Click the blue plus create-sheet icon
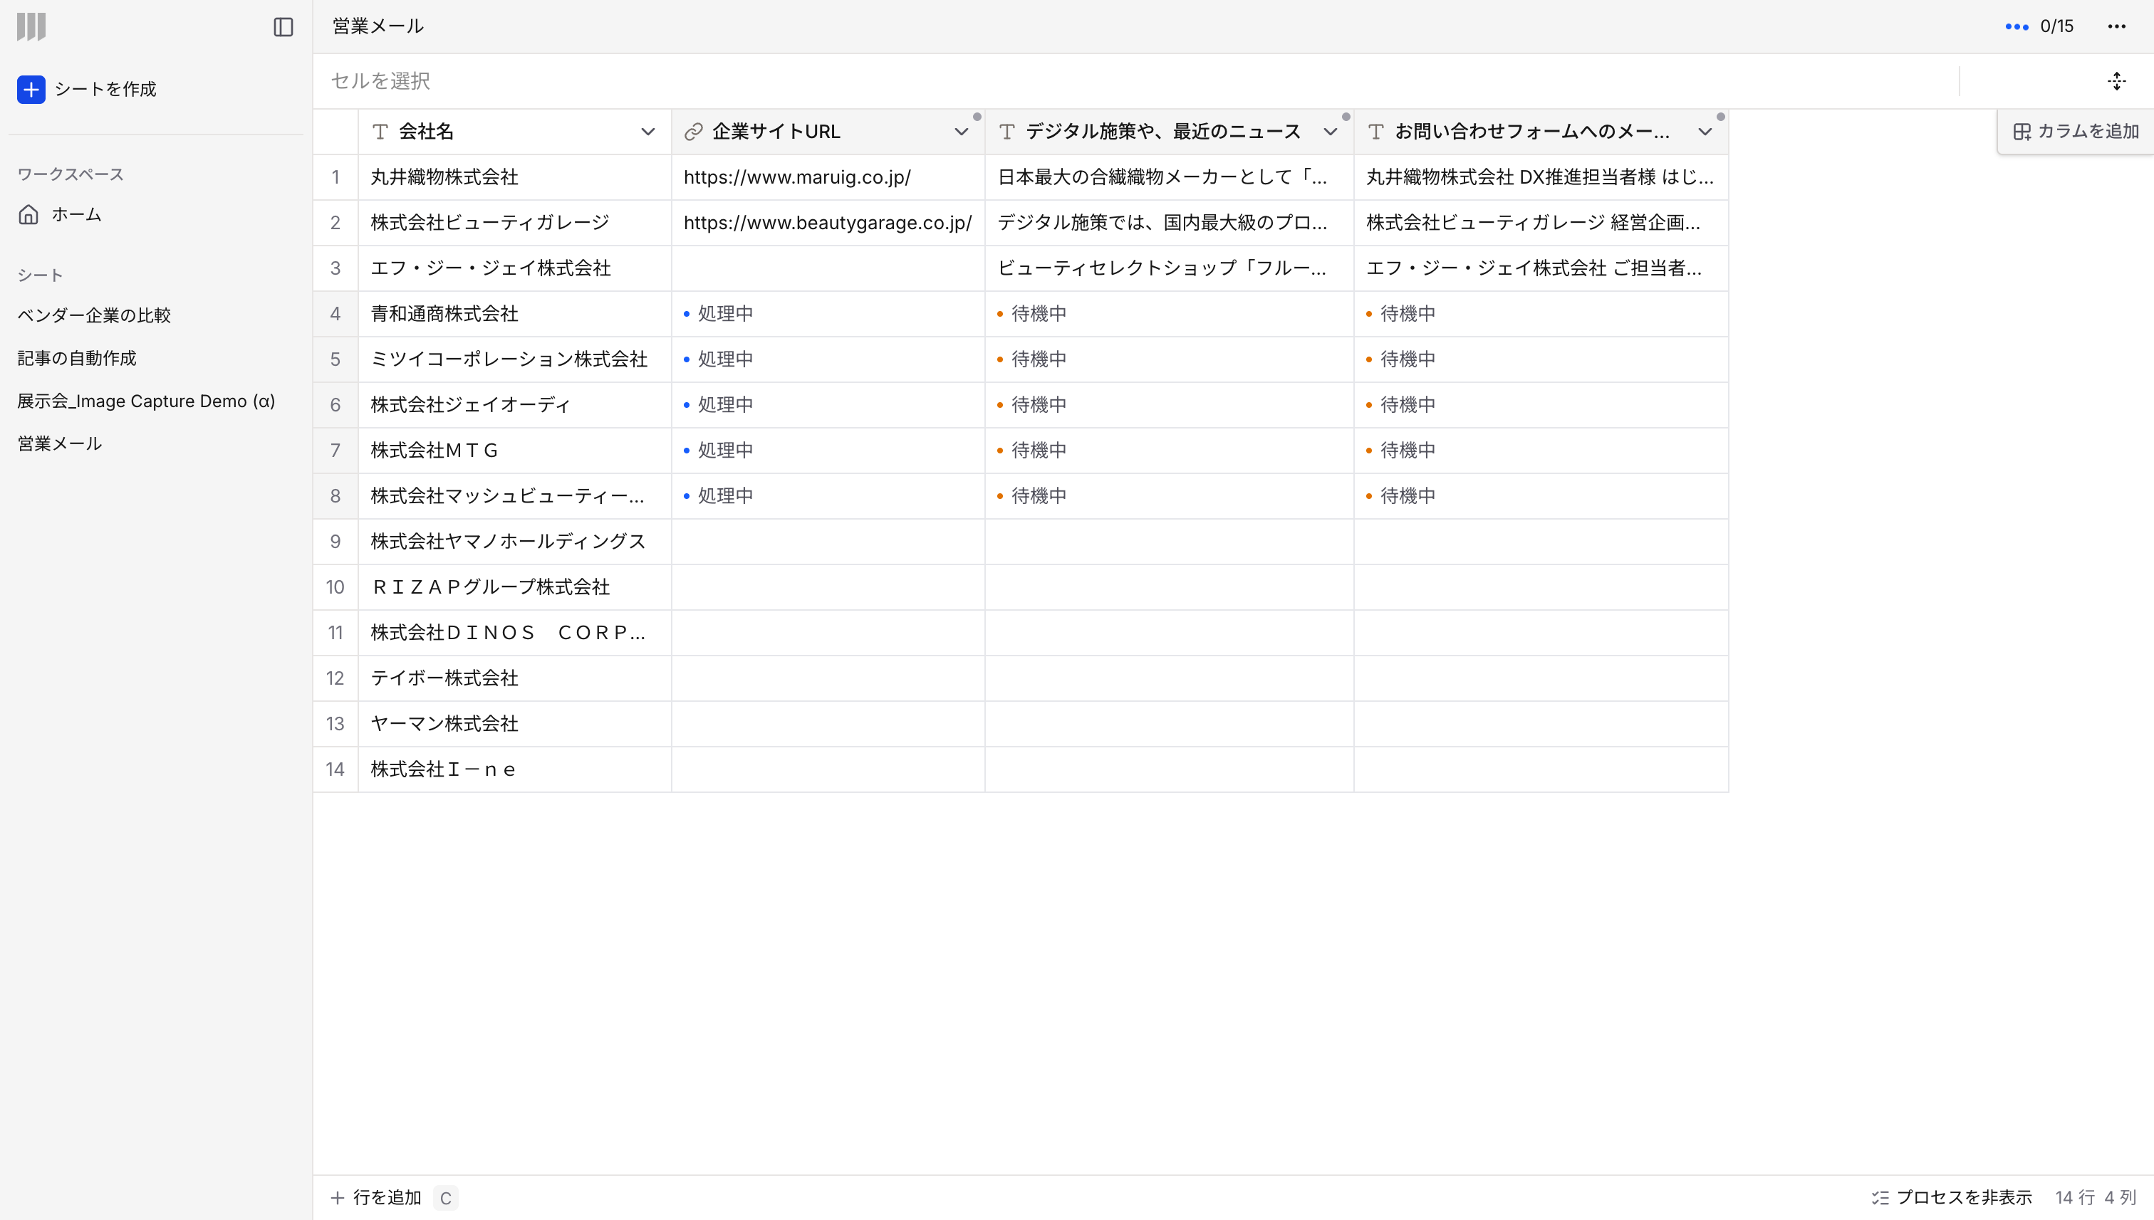This screenshot has height=1220, width=2154. pyautogui.click(x=31, y=89)
